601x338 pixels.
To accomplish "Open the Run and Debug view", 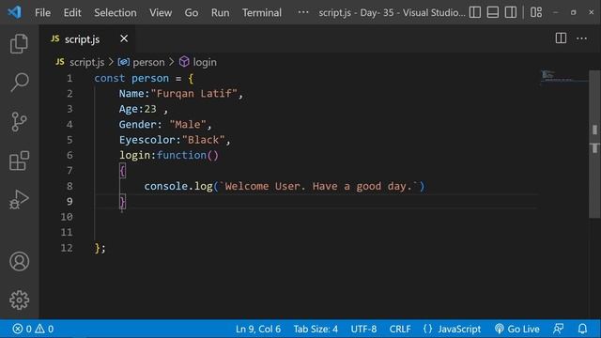I will (19, 200).
